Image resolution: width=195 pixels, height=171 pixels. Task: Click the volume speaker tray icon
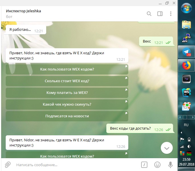189,146
